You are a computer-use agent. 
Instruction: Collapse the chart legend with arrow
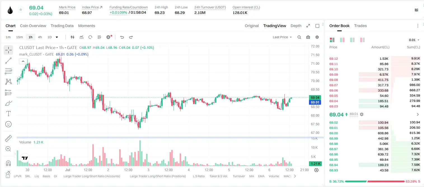[x=23, y=61]
